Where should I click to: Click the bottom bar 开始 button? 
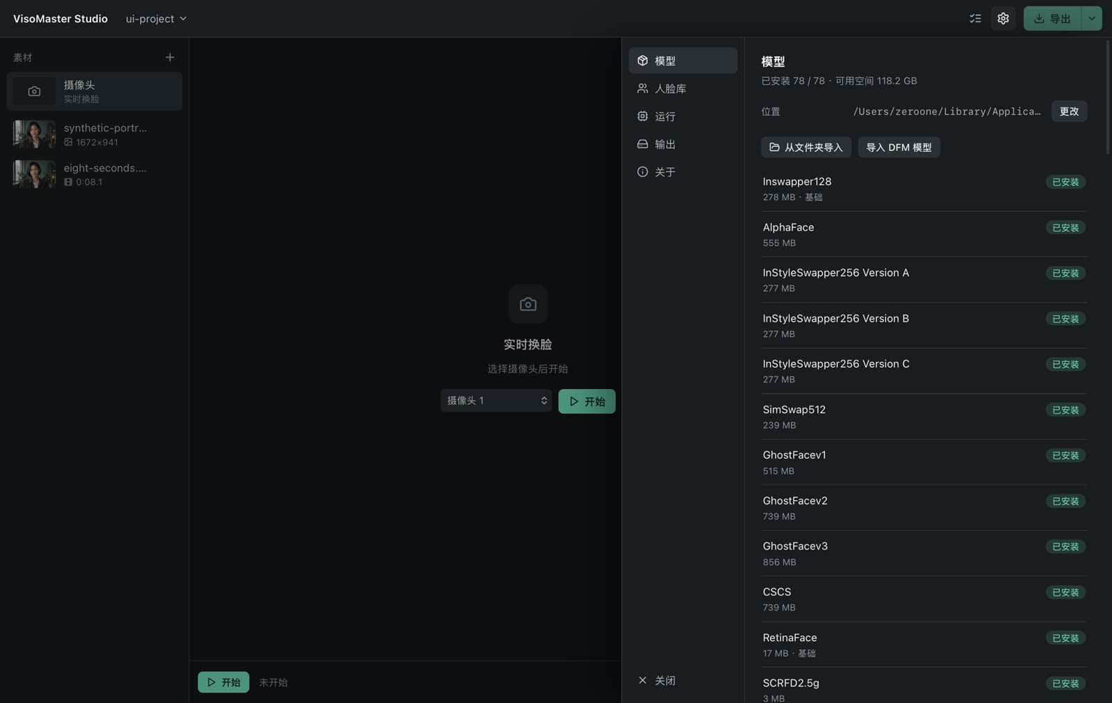click(x=223, y=682)
